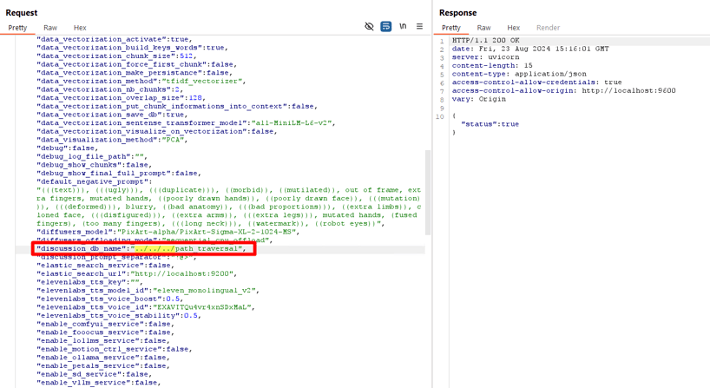Click the access-control-allow-origin localhost:9600 header

coord(563,90)
